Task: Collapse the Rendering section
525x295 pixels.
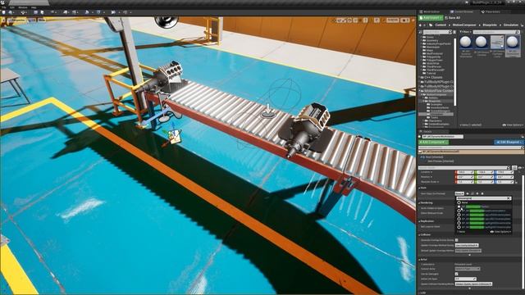Action: tap(419, 202)
